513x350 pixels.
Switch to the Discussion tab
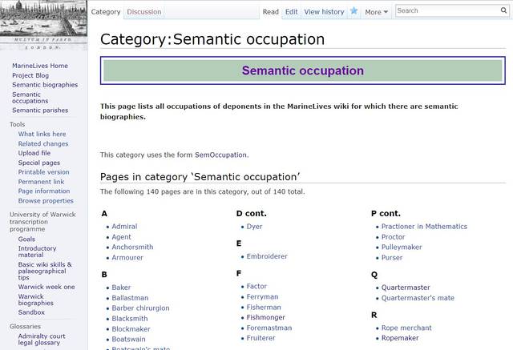[144, 12]
